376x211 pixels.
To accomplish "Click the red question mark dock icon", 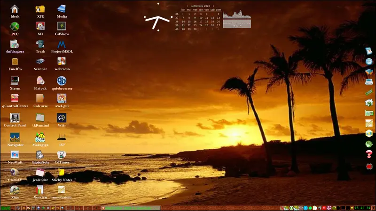I will pos(369,154).
